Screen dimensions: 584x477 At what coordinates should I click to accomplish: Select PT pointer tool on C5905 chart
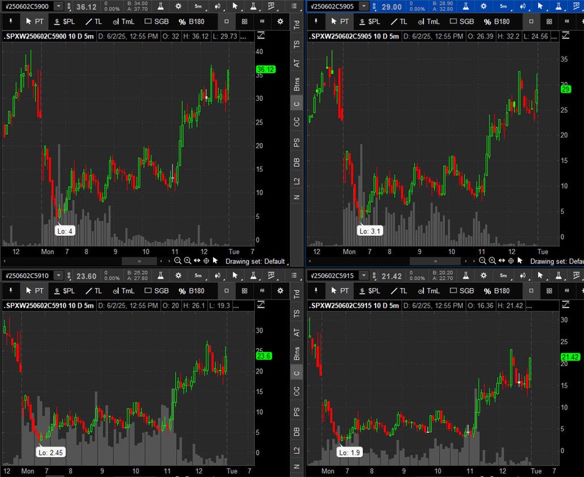340,22
